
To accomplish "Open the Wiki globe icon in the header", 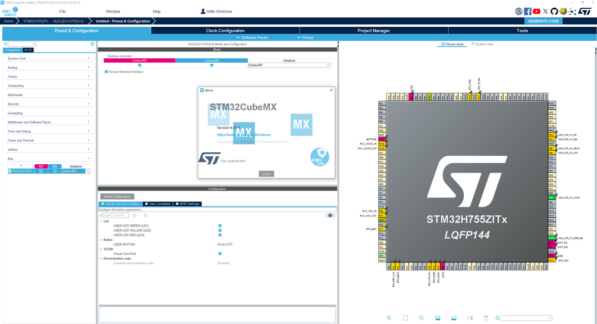I will coord(563,11).
